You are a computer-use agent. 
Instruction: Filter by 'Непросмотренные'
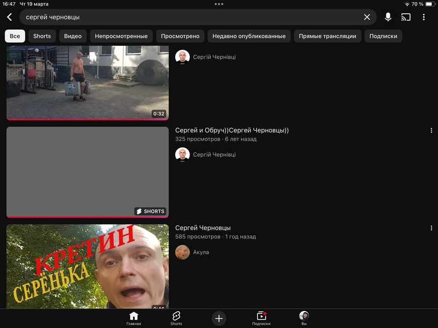(x=121, y=36)
